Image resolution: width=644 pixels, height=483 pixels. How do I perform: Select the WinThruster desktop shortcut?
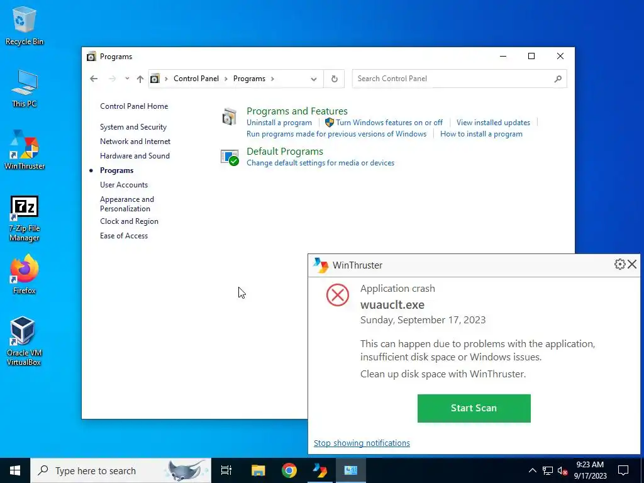[25, 150]
